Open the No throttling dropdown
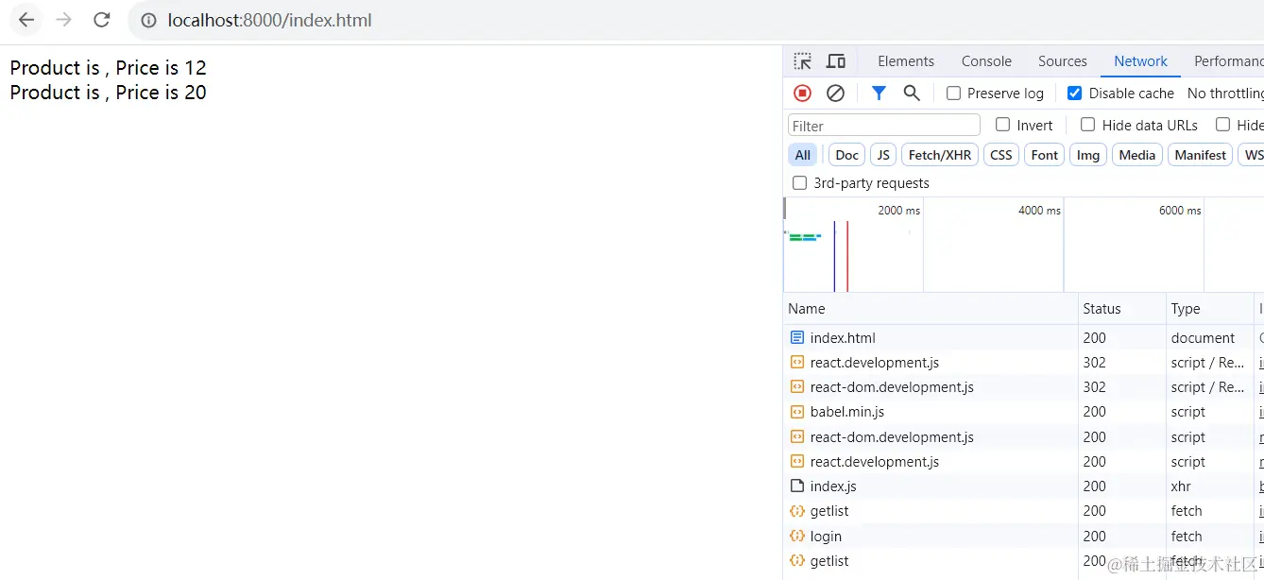 point(1225,93)
